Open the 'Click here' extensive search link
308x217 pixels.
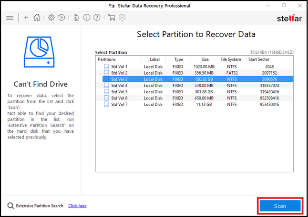[x=77, y=206]
